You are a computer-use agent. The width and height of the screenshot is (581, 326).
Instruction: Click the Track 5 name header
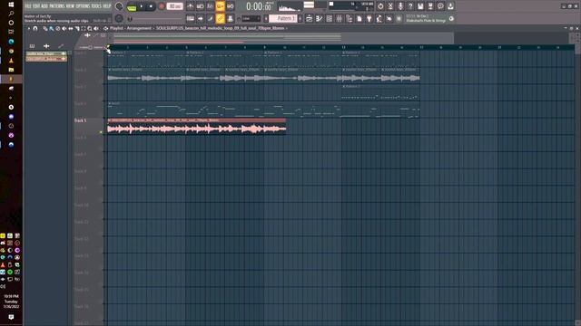pos(81,120)
